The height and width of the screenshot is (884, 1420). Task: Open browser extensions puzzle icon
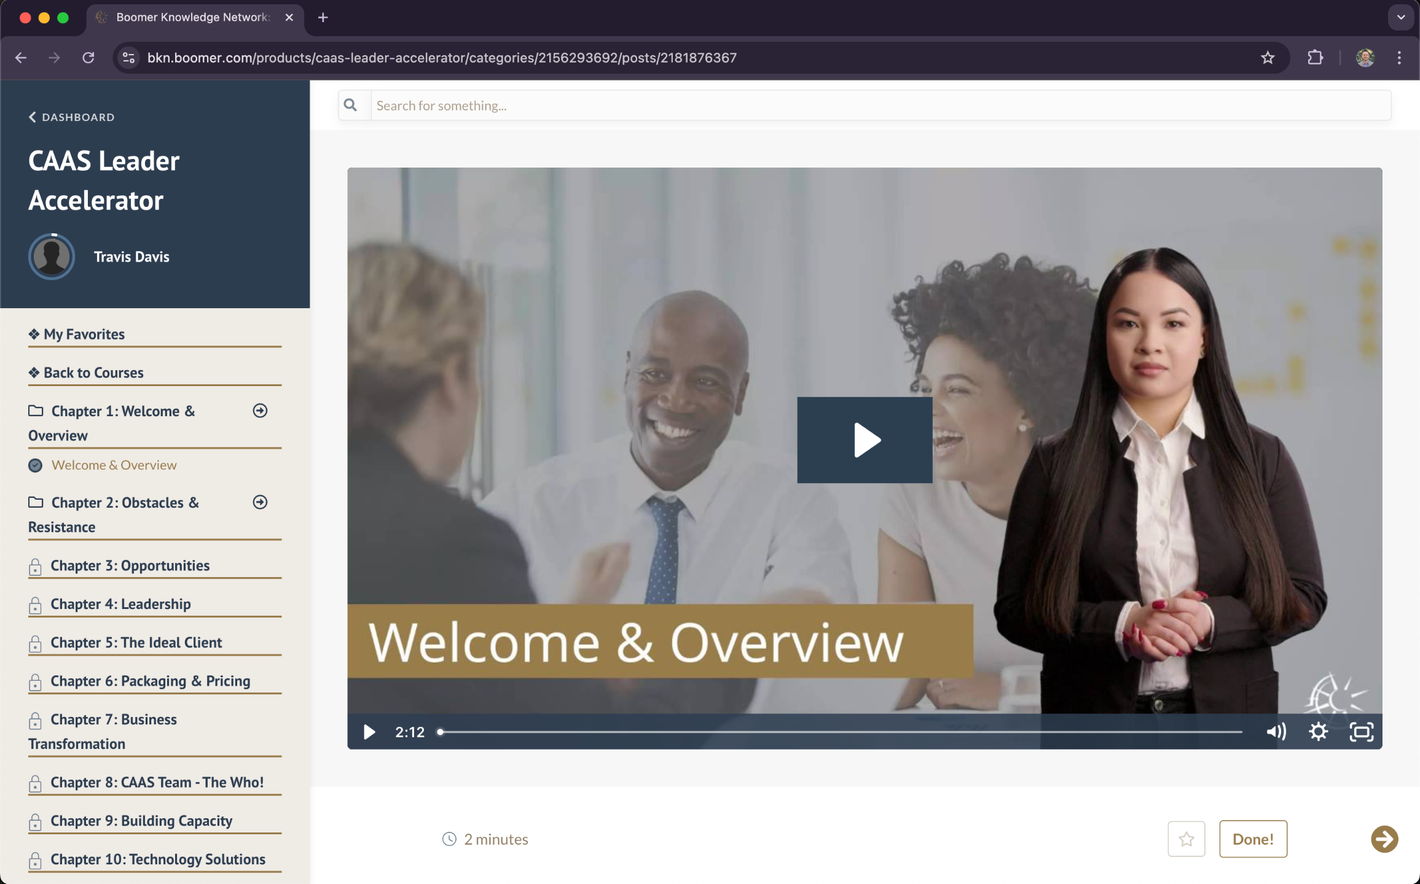pos(1314,58)
